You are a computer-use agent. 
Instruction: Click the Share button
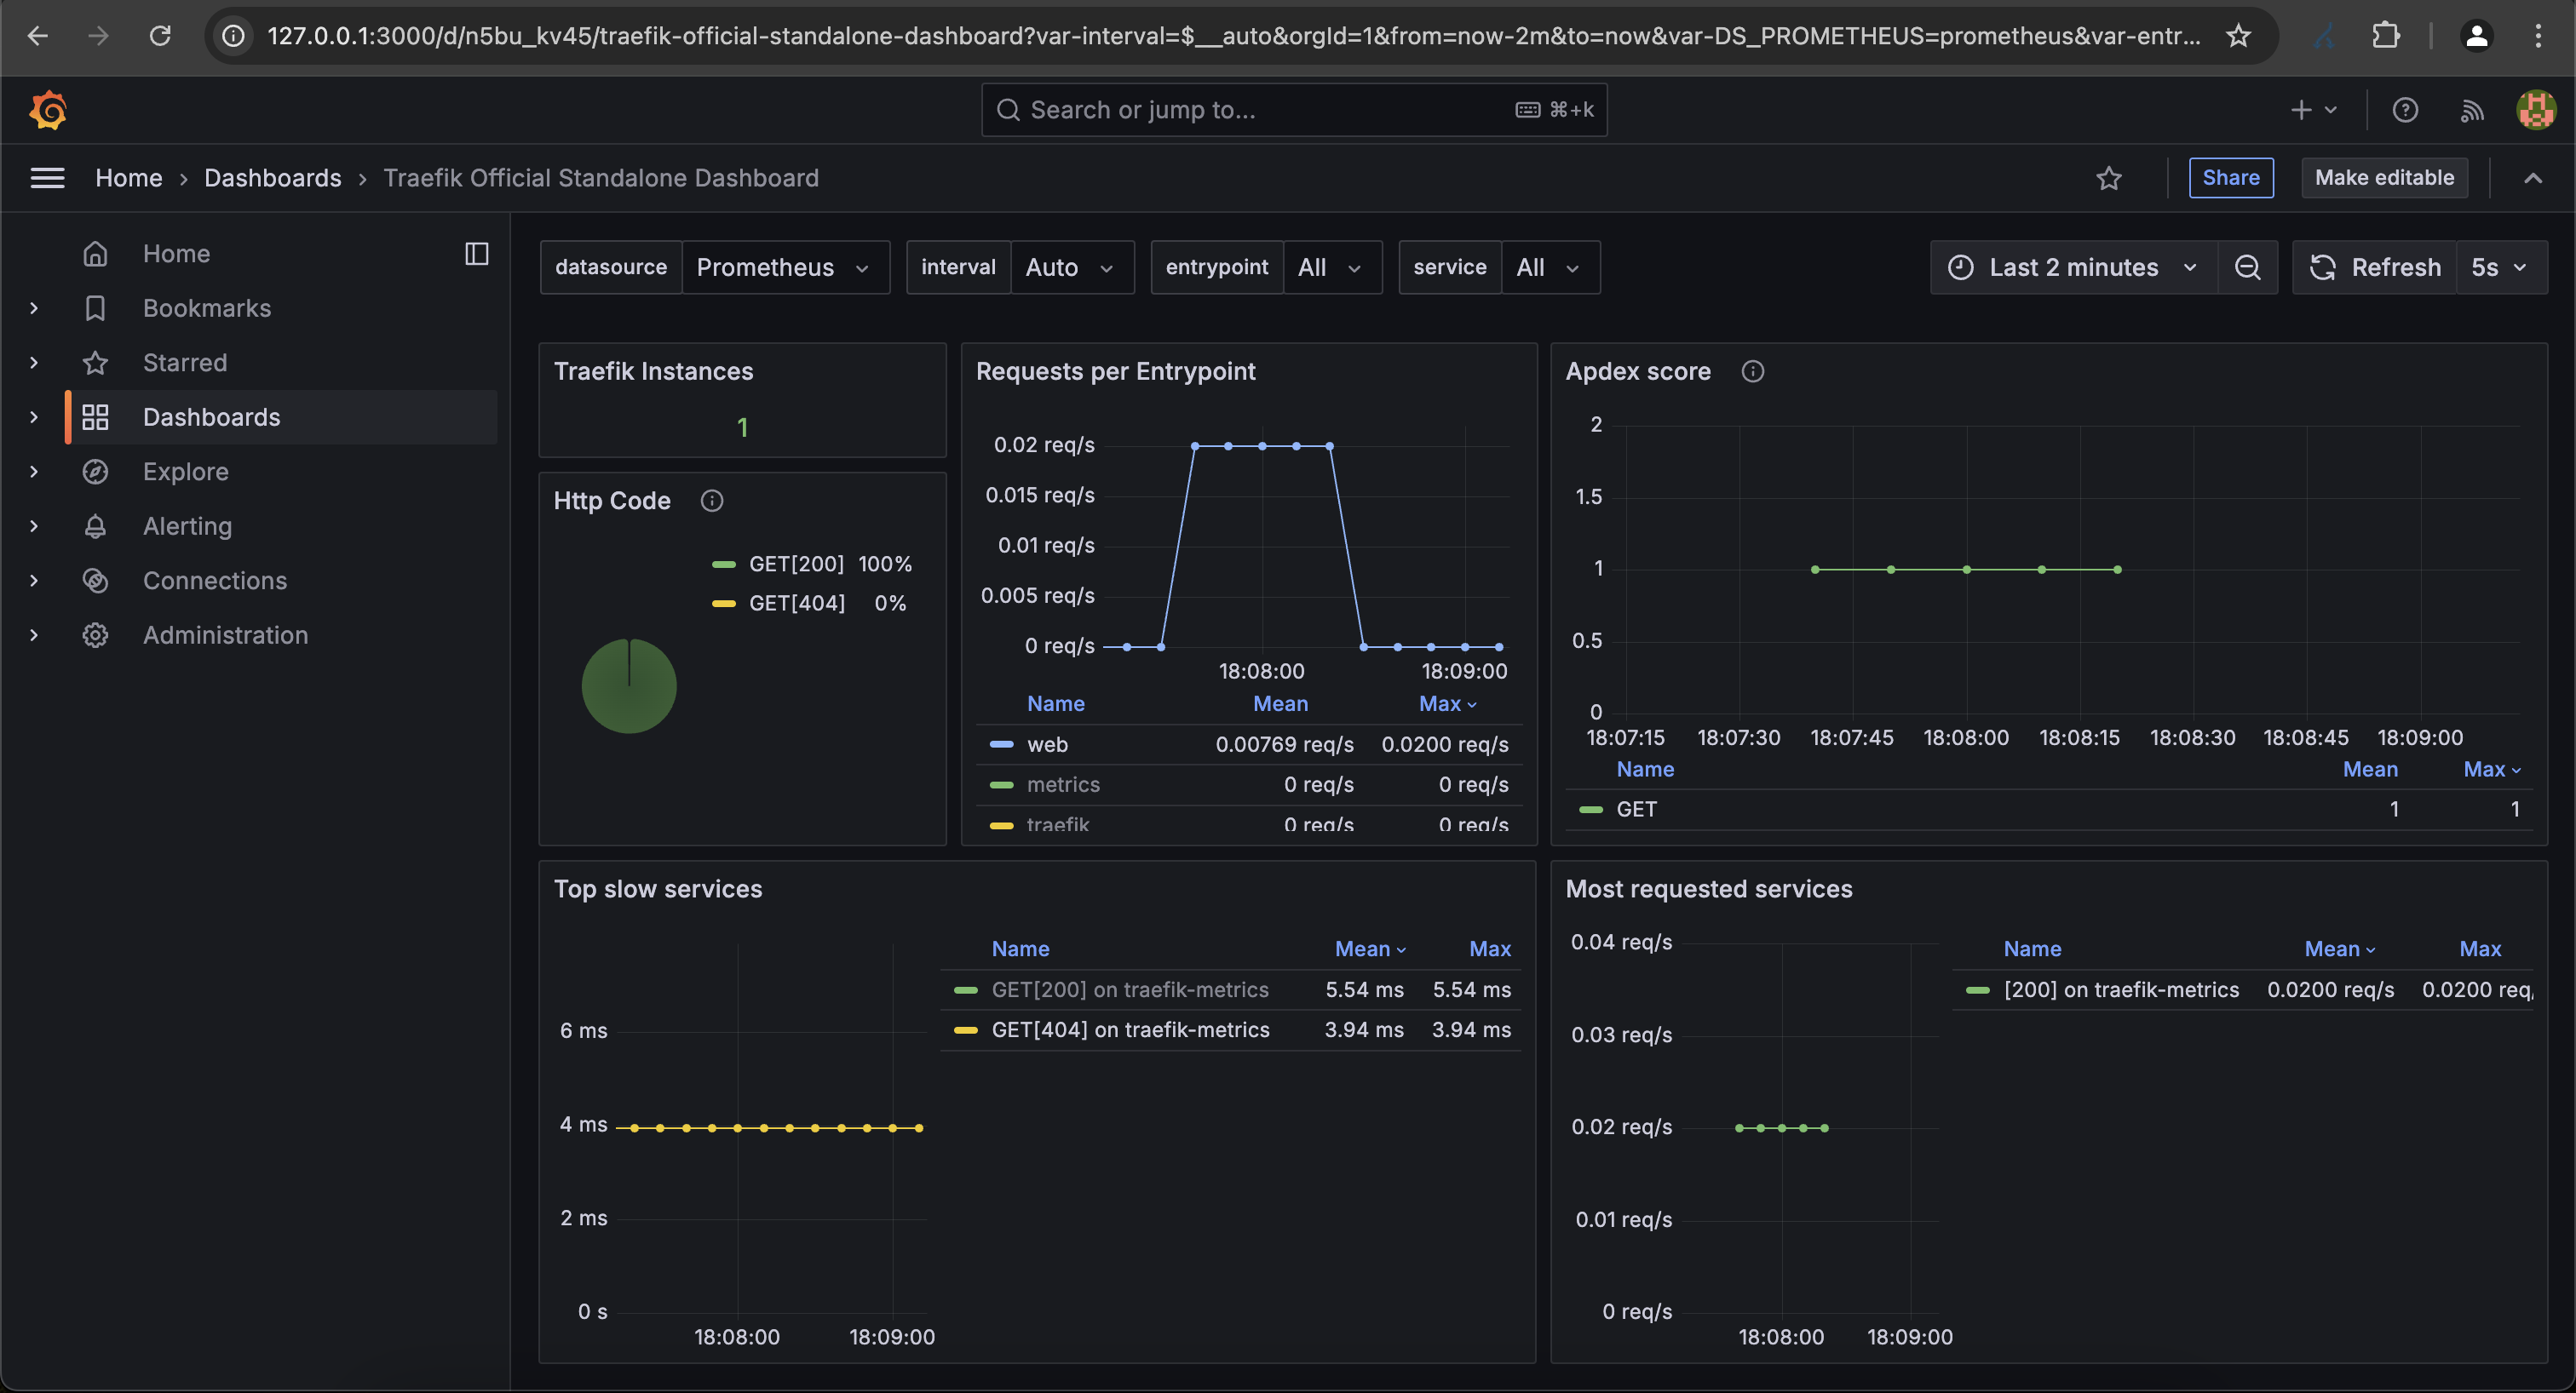2231,177
